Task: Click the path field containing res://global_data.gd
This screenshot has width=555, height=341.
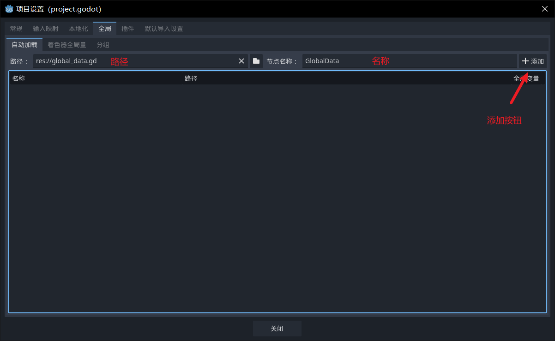Action: 134,61
